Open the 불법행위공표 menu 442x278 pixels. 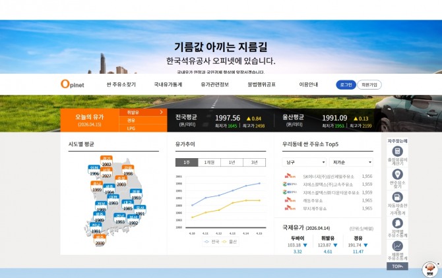pos(262,84)
